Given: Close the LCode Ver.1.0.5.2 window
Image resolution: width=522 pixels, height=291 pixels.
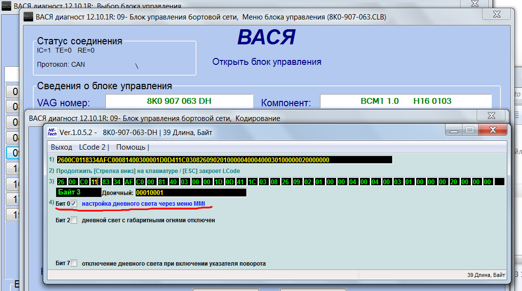Looking at the screenshot, I should coord(493,130).
